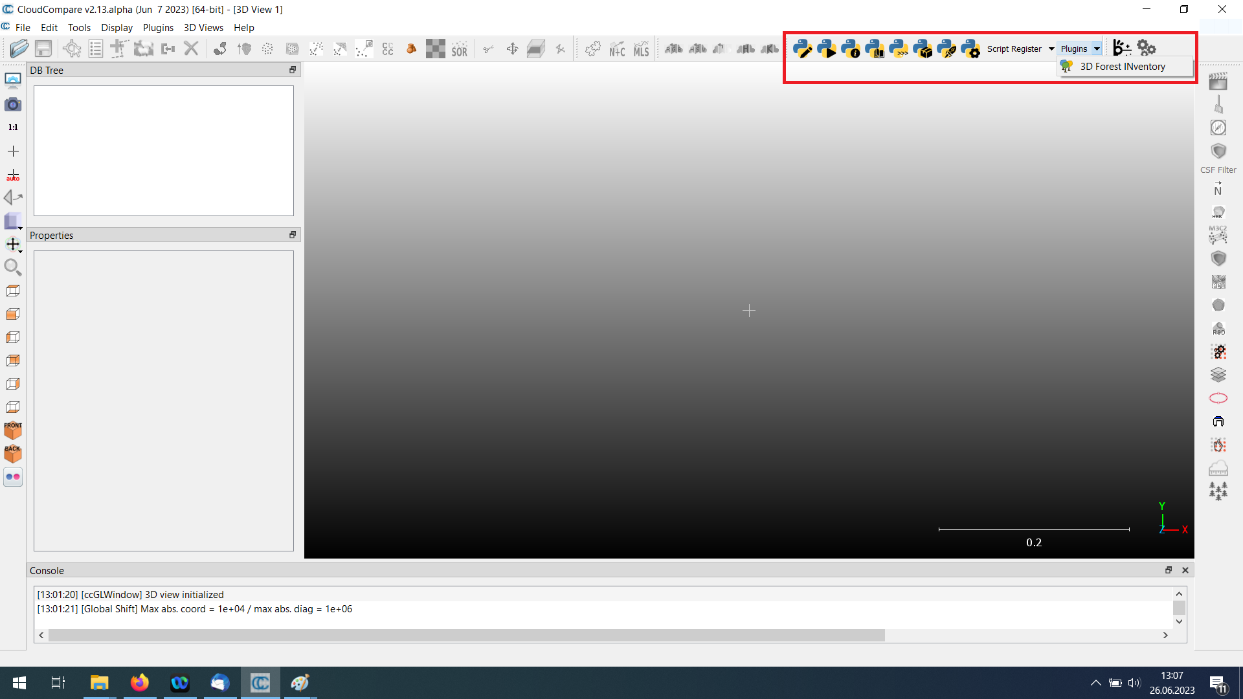The image size is (1243, 699).
Task: Open the Python script editor icon
Action: tap(802, 49)
